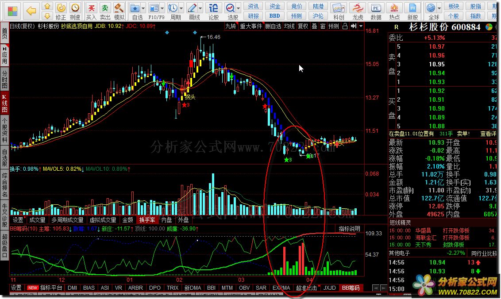
Task: Toggle 重大事件 major events display
Action: coord(251,26)
